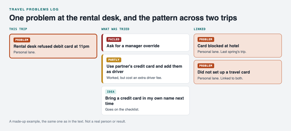The height and width of the screenshot is (131, 291).
Task: Select the THIS TRIP column heading
Action: (x=18, y=29)
